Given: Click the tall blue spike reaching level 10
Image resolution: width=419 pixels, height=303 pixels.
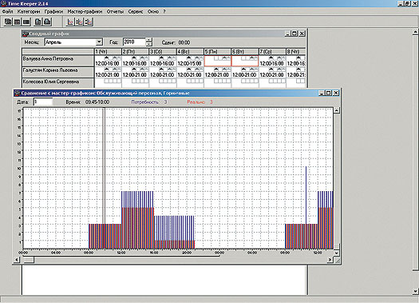Looking at the screenshot, I should point(306,195).
